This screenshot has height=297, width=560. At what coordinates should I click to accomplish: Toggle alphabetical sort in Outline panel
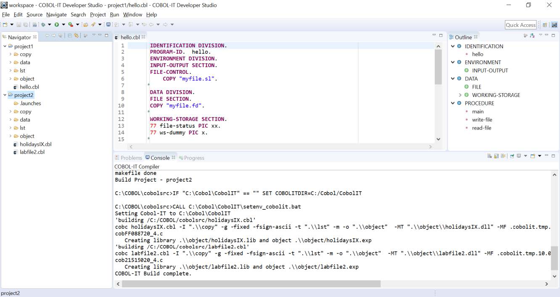tap(532, 36)
